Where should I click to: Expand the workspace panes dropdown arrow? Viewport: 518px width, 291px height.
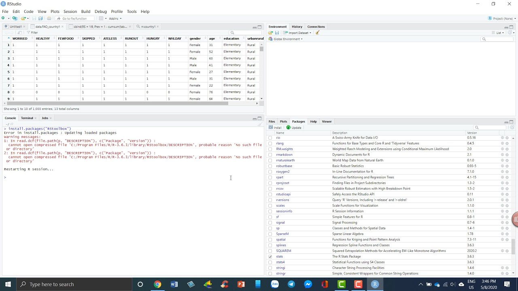pyautogui.click(x=106, y=19)
